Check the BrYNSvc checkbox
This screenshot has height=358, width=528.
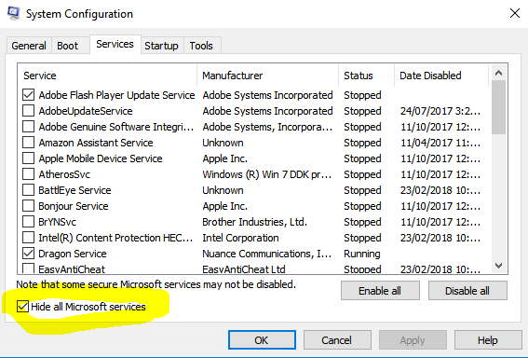coord(28,222)
